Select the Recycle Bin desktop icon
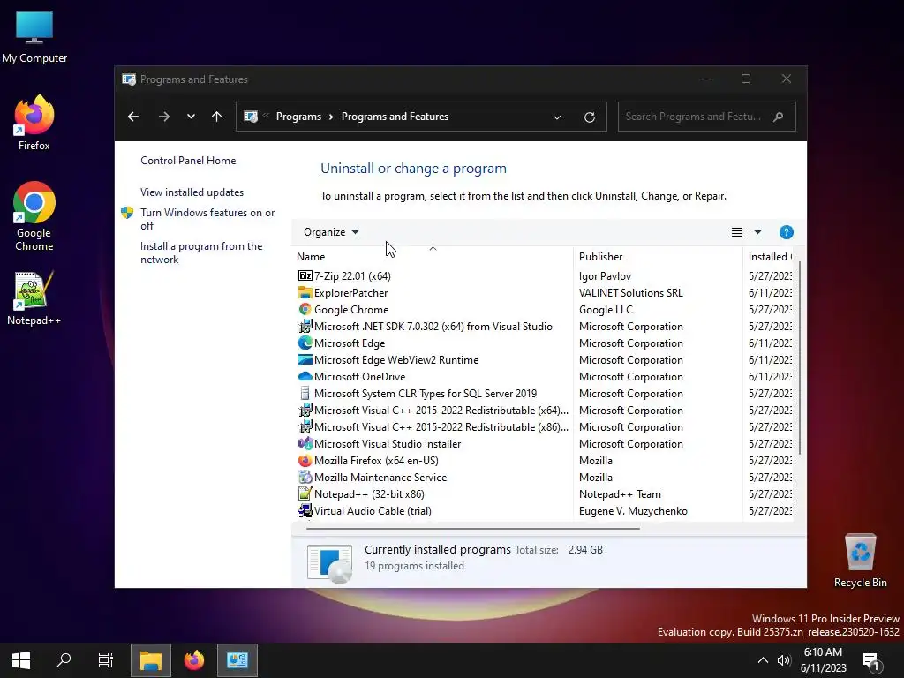904x678 pixels. pos(860,561)
